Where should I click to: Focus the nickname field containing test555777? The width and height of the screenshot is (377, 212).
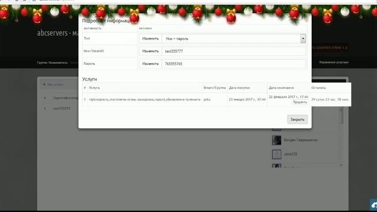(234, 51)
